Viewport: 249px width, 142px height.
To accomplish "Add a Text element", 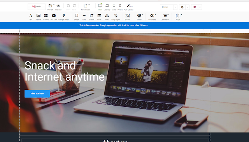I will tap(31, 15).
